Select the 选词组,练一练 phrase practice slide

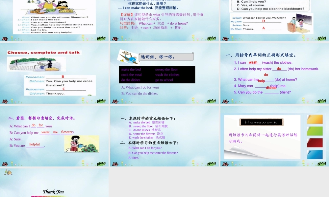click(164, 73)
